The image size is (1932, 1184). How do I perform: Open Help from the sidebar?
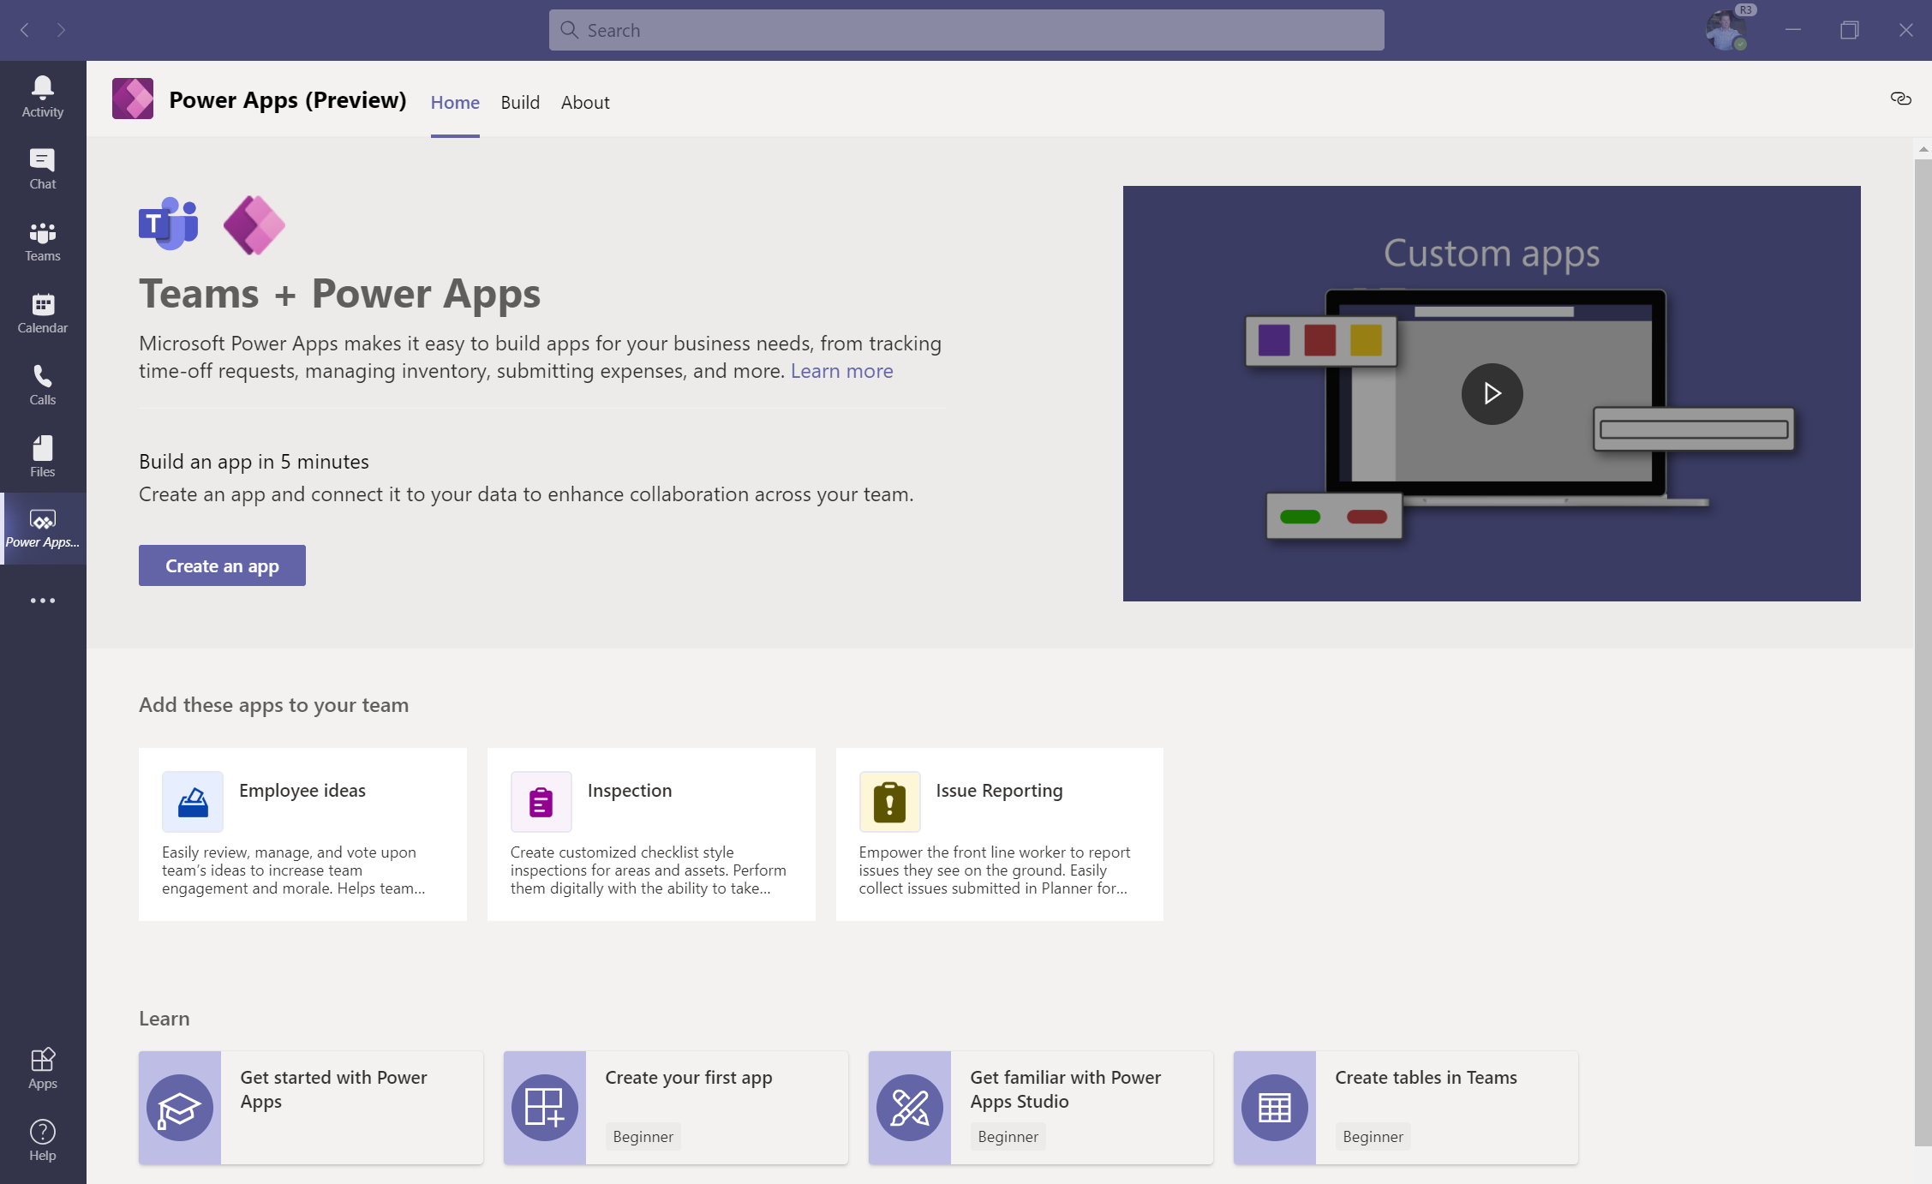pos(42,1139)
